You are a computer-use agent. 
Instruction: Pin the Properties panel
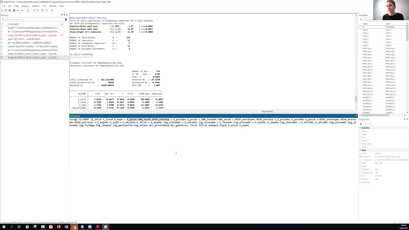405,119
